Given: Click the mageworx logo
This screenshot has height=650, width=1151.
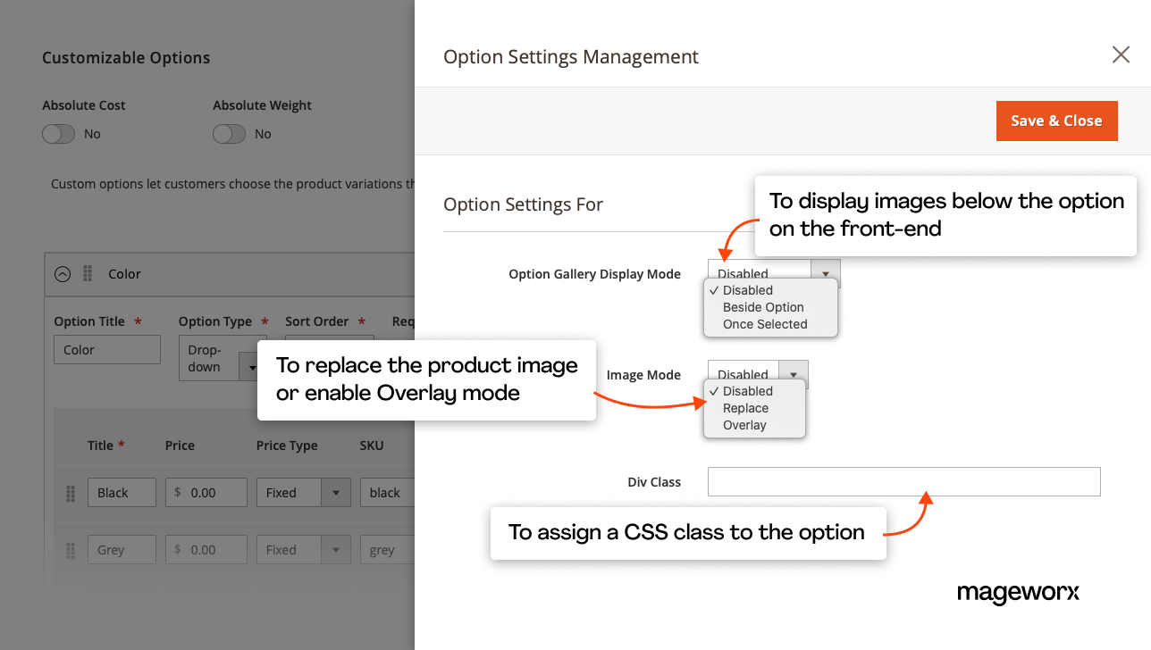Looking at the screenshot, I should (x=1018, y=593).
